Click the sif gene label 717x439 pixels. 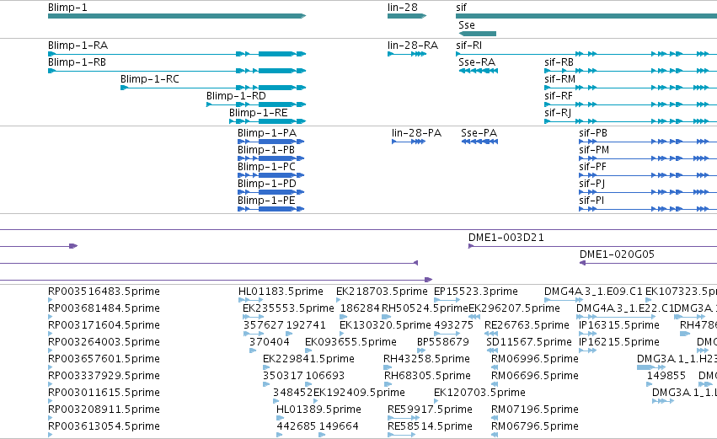point(461,8)
